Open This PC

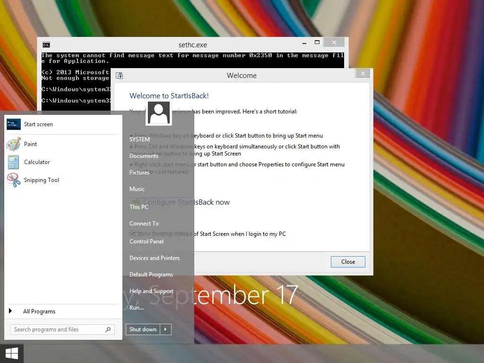(x=139, y=207)
